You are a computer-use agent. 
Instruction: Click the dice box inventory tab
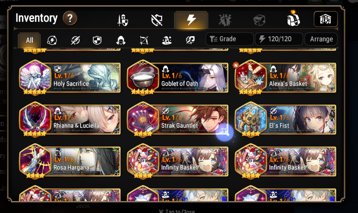point(259,20)
